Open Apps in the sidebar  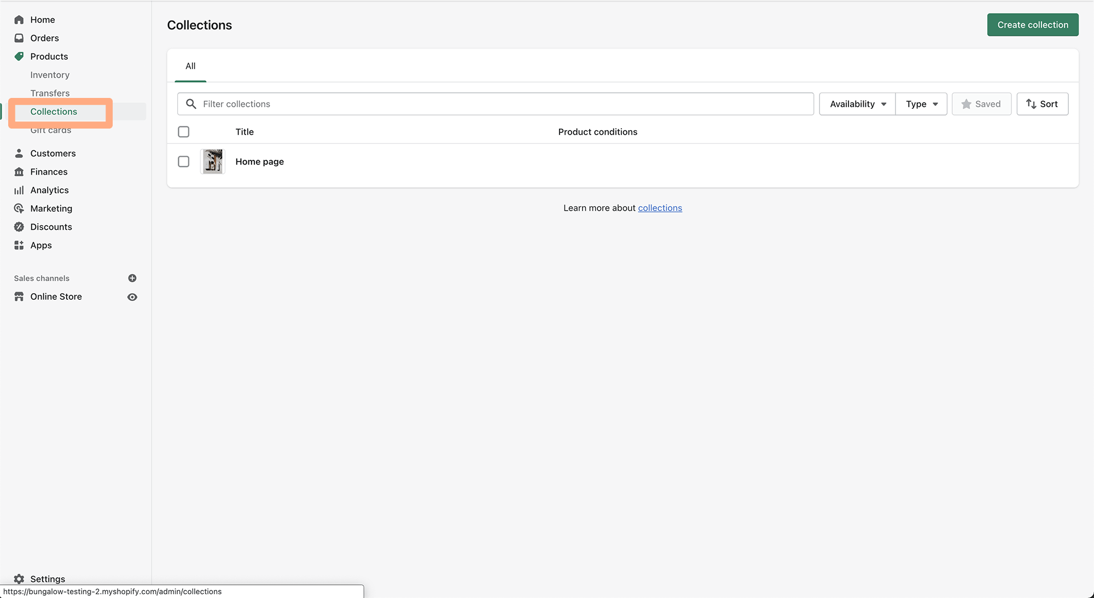click(41, 245)
